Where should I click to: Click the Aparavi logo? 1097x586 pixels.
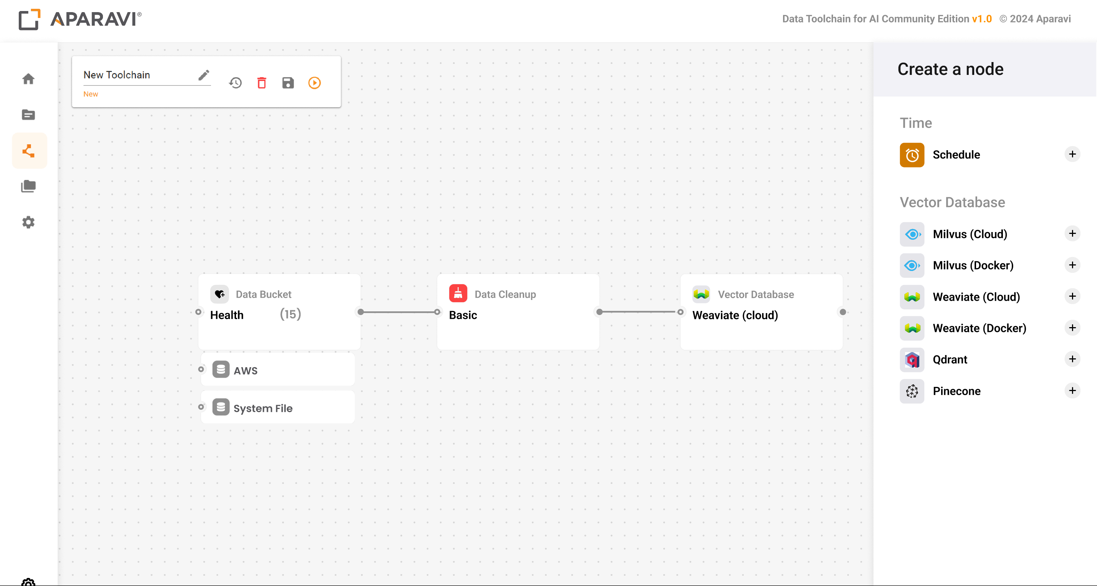click(x=80, y=19)
